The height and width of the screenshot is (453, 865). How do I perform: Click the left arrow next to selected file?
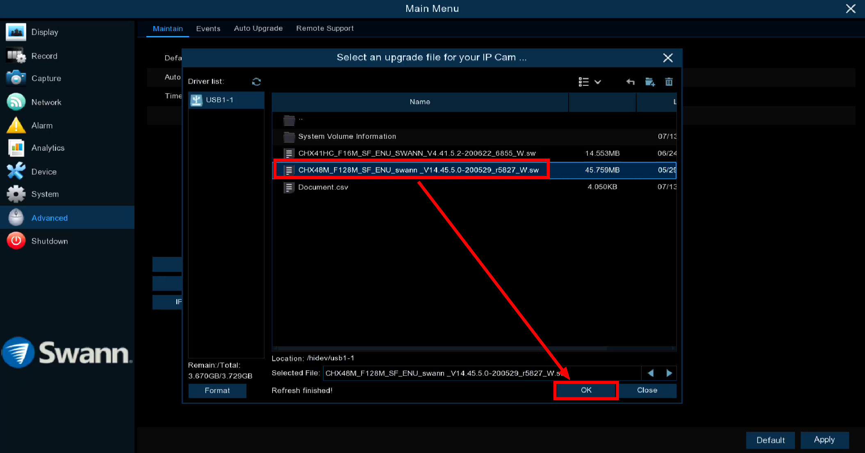coord(651,373)
